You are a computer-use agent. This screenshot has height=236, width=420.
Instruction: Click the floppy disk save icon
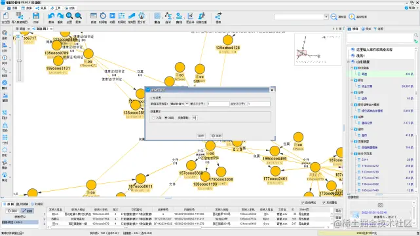click(x=36, y=16)
